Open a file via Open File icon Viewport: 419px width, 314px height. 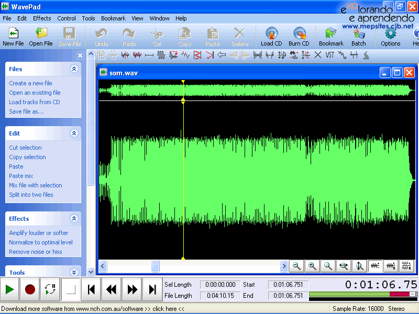pos(41,37)
